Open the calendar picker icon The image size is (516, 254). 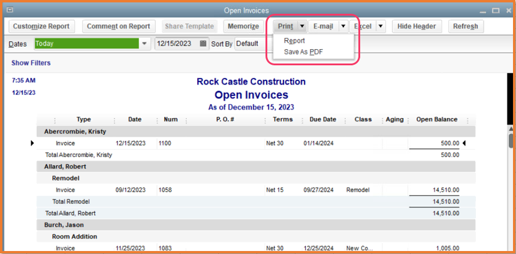click(203, 43)
